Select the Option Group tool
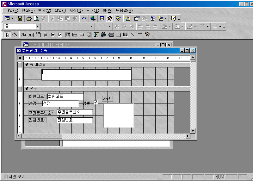The height and width of the screenshot is (181, 253). click(38, 35)
